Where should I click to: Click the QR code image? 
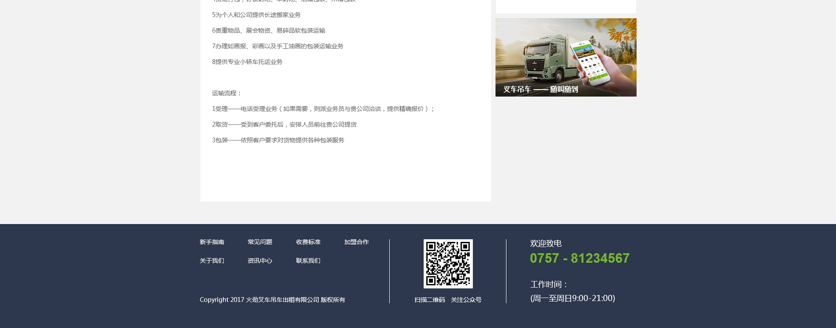pyautogui.click(x=448, y=264)
